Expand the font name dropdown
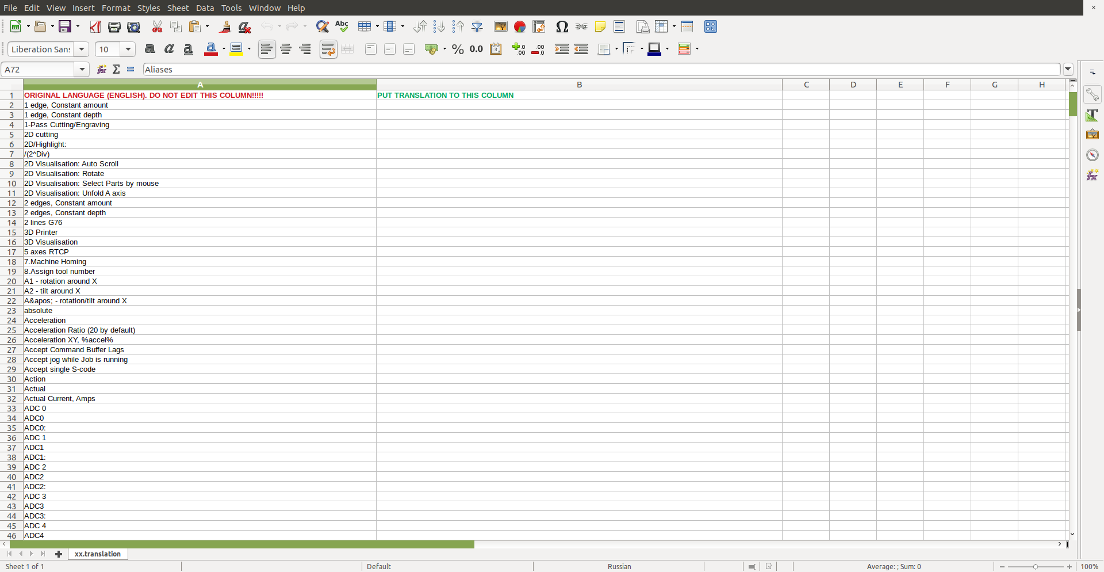The width and height of the screenshot is (1104, 572). 82,49
